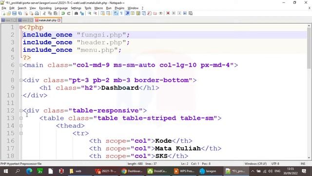Open Folder as Workspace icon
Screen dimensions: 312x176
point(155,13)
